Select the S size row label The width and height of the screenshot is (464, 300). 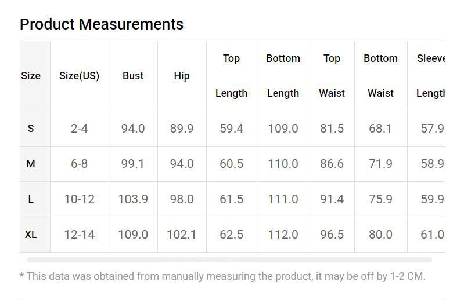coord(31,129)
